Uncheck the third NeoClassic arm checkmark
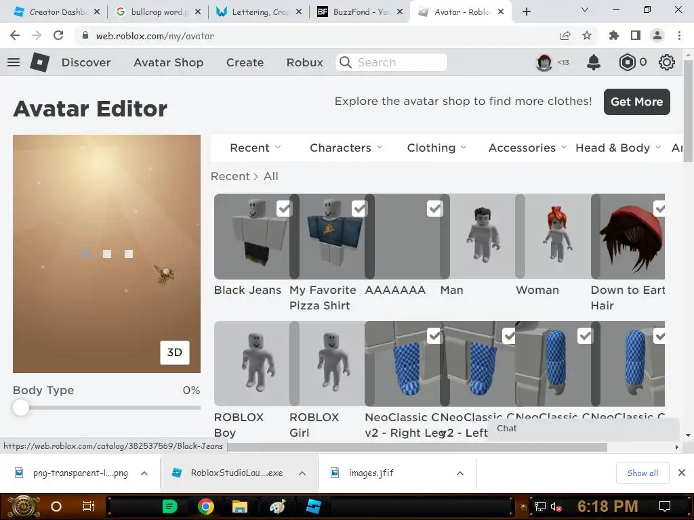694x520 pixels. coord(585,336)
